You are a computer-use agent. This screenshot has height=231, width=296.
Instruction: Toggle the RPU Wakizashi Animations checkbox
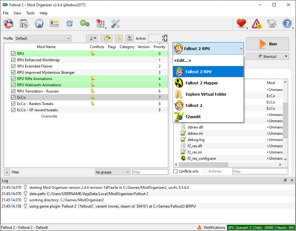coord(13,85)
